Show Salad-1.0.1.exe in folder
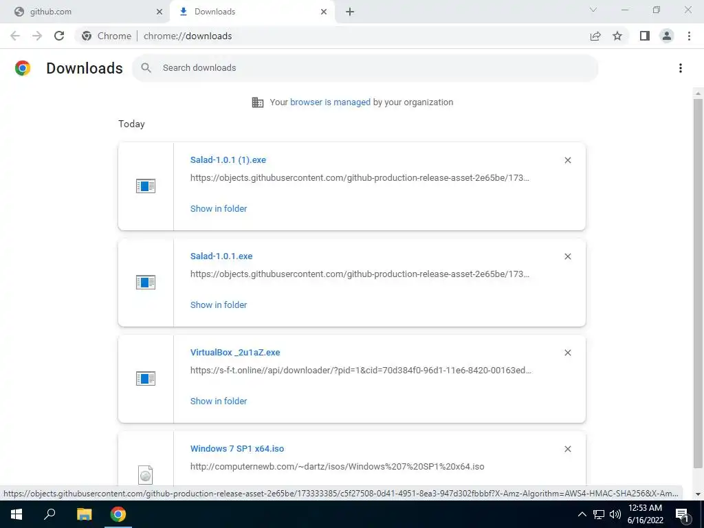Screen dimensions: 704x528 [x=219, y=305]
